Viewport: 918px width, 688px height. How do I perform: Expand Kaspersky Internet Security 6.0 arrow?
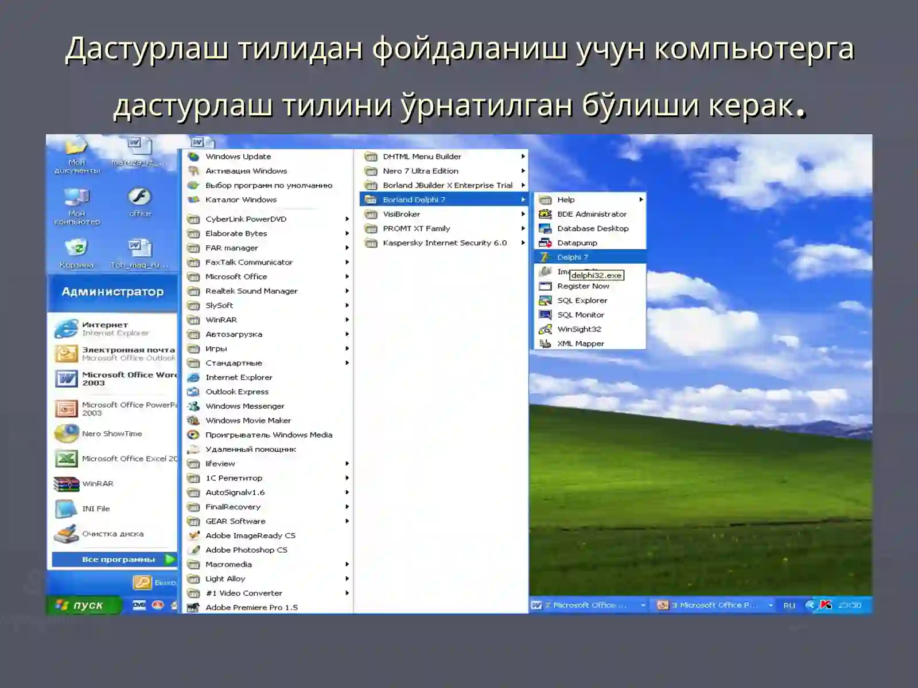click(x=523, y=243)
